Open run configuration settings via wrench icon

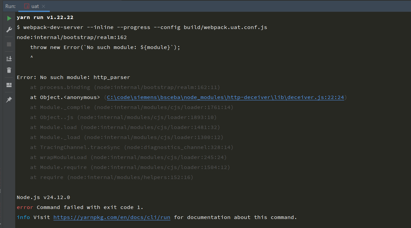(9, 30)
